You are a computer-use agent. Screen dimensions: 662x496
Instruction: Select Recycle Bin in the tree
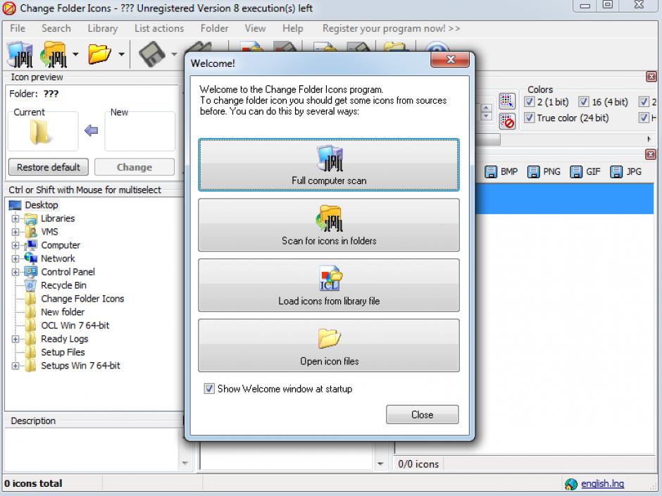[63, 285]
